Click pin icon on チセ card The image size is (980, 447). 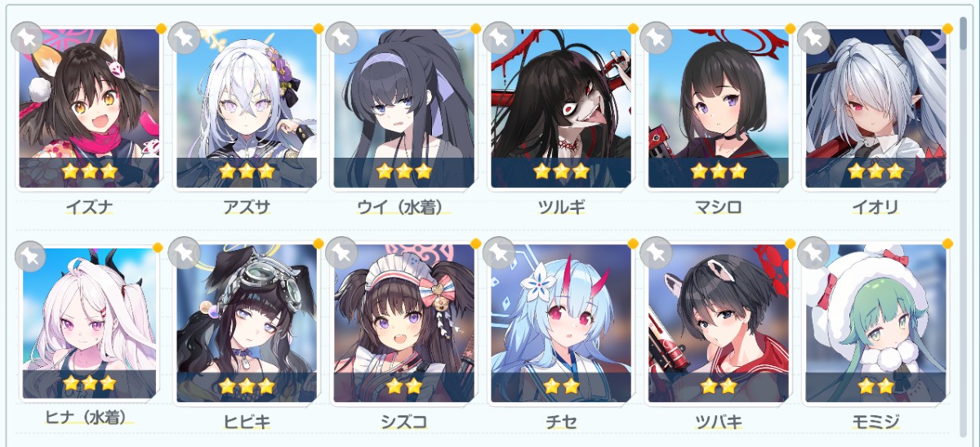click(x=499, y=253)
